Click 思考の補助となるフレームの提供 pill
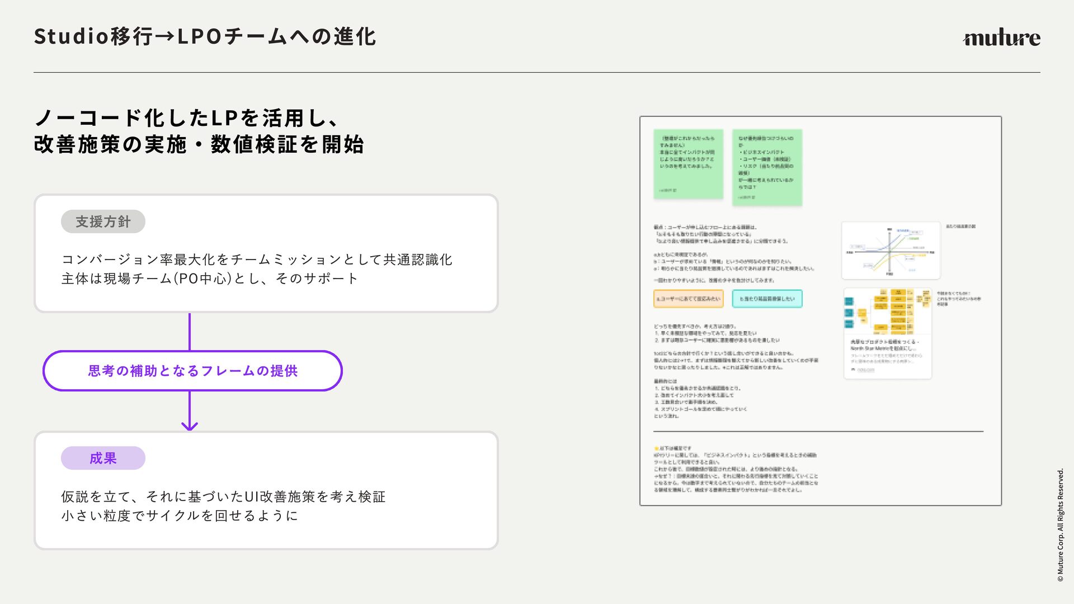1074x604 pixels. point(192,371)
